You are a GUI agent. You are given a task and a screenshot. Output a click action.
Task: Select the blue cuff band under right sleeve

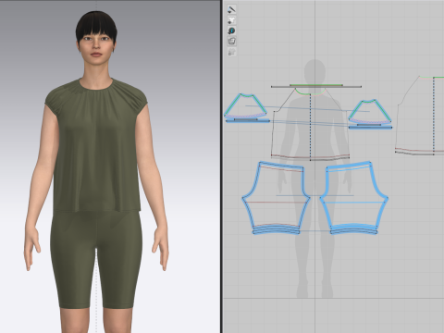[x=370, y=128]
